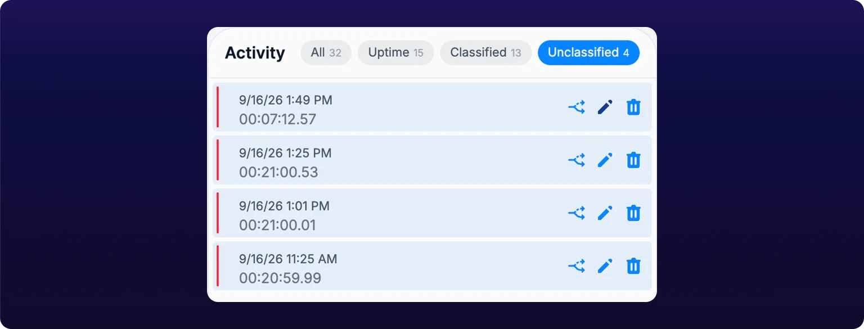The width and height of the screenshot is (864, 329).
Task: Click the Activity heading
Action: point(255,53)
